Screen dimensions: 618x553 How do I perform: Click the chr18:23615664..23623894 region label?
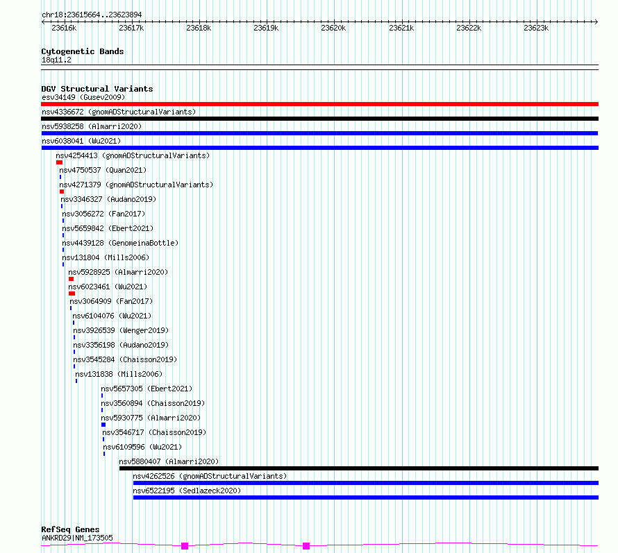pos(92,15)
